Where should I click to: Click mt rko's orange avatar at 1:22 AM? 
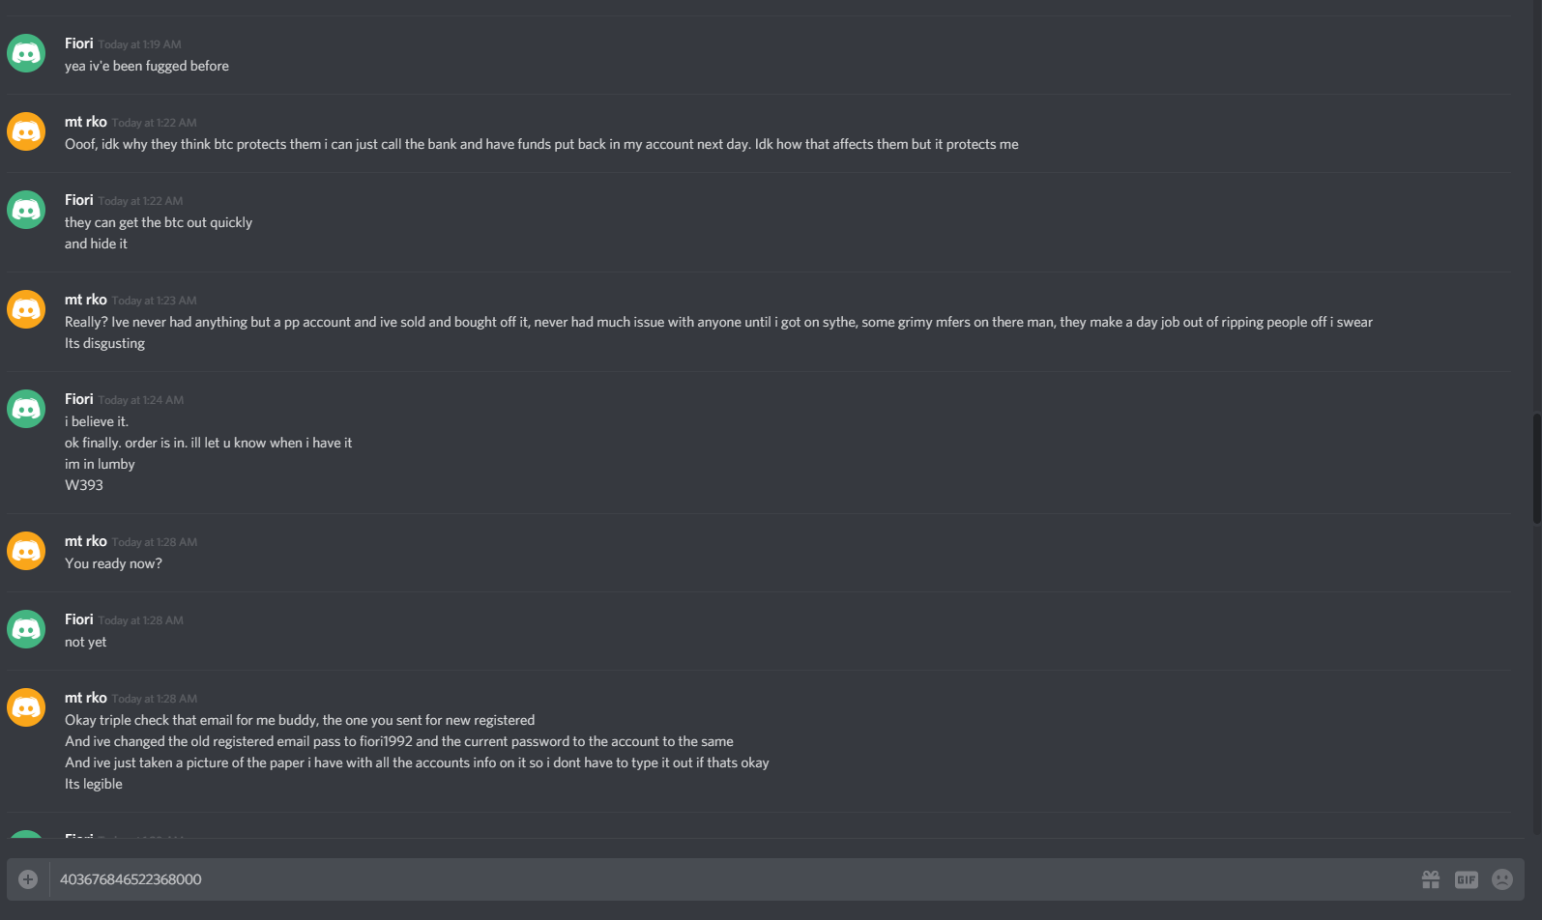point(26,131)
